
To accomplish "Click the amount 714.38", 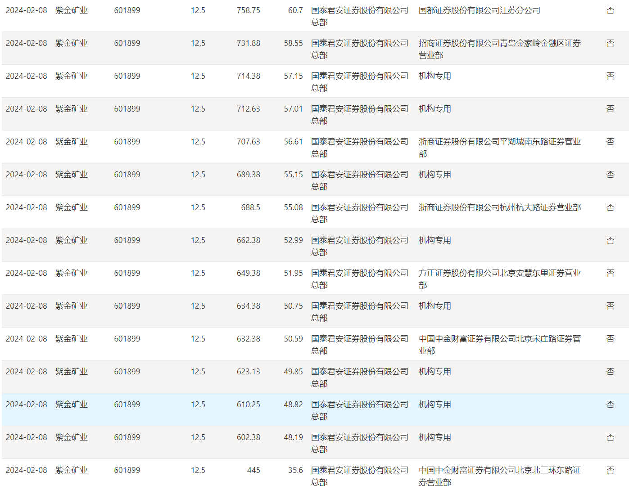I will (249, 76).
